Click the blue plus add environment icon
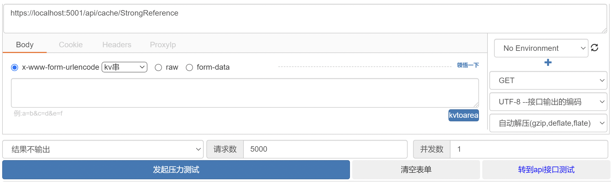Screen dimensions: 611x182 [548, 63]
